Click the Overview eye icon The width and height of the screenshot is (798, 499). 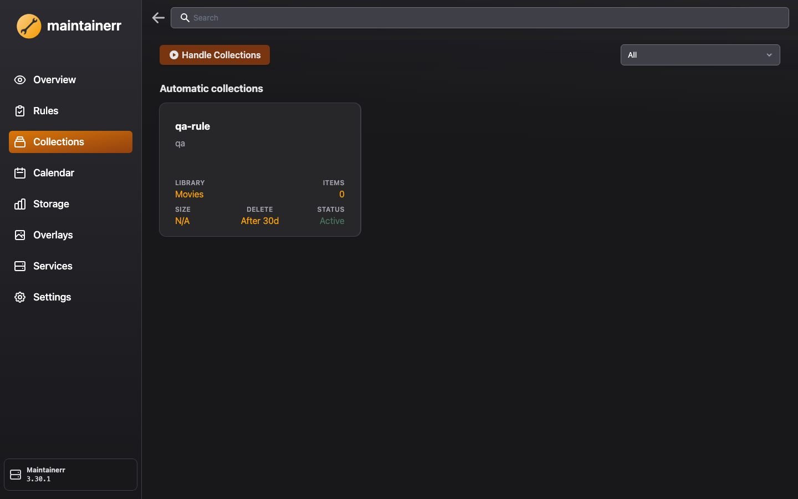pyautogui.click(x=20, y=80)
